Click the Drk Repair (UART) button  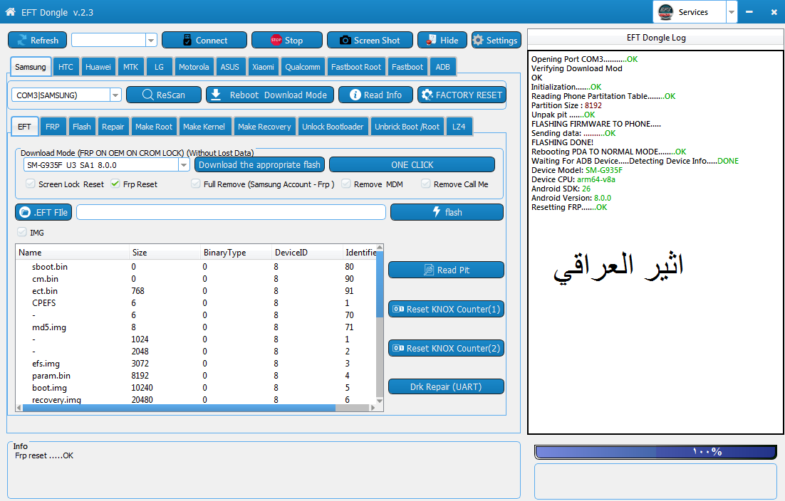446,386
